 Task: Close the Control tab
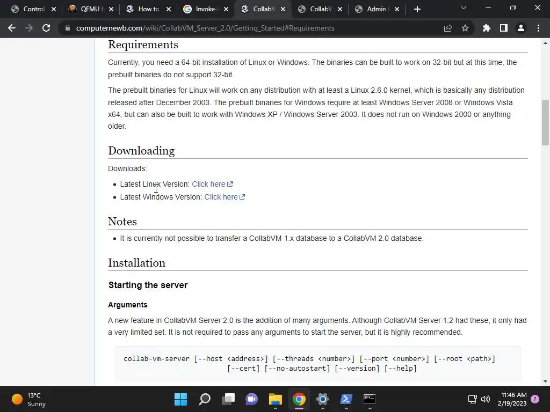click(54, 9)
